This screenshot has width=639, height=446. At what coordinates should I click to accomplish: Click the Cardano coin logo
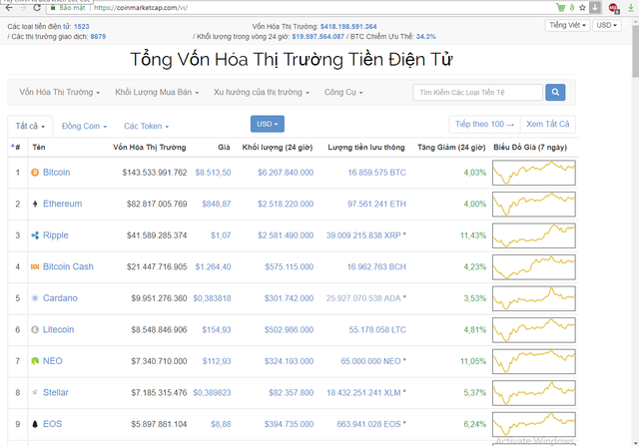35,298
